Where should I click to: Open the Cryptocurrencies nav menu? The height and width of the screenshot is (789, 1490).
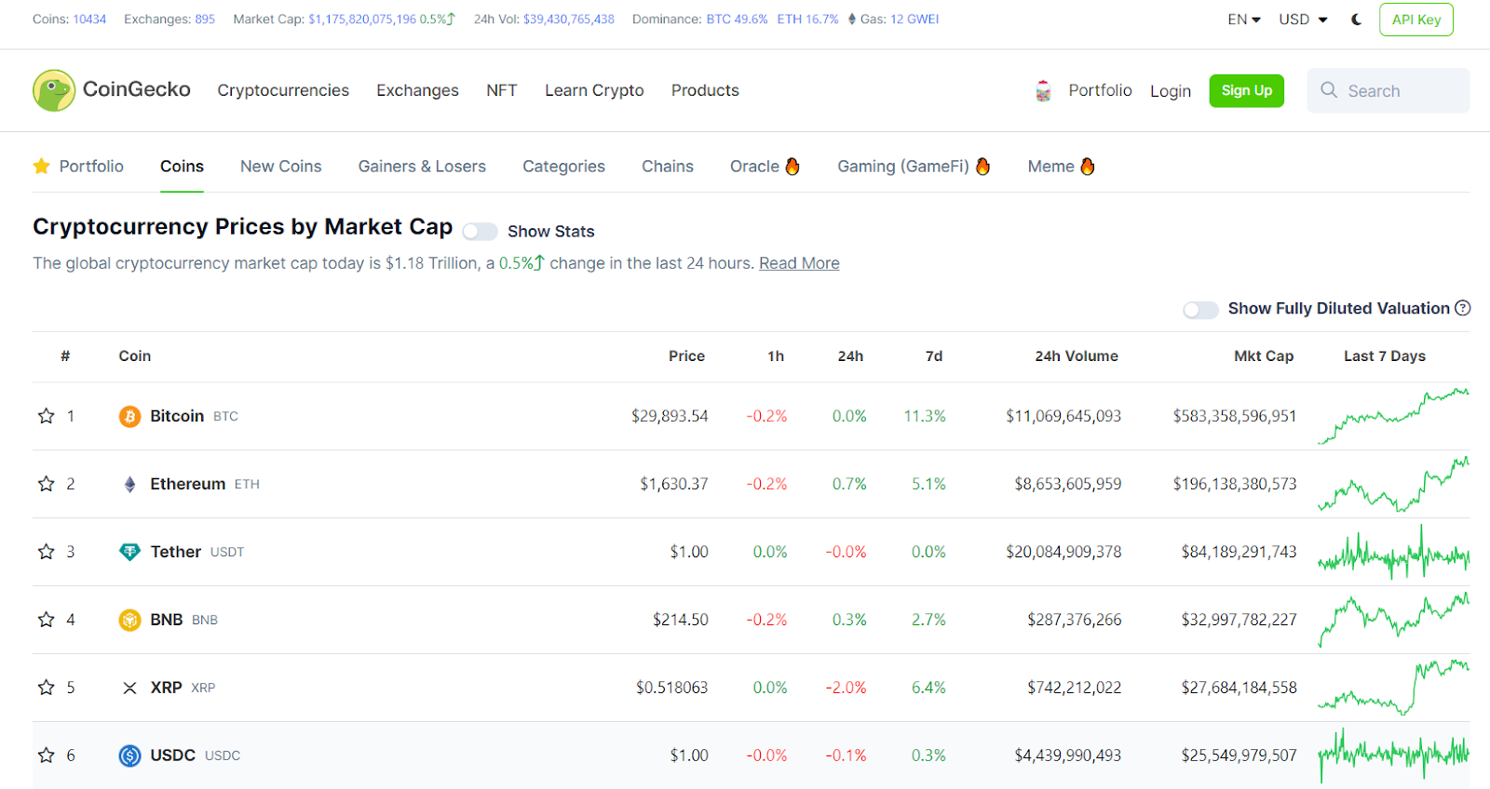click(x=283, y=90)
